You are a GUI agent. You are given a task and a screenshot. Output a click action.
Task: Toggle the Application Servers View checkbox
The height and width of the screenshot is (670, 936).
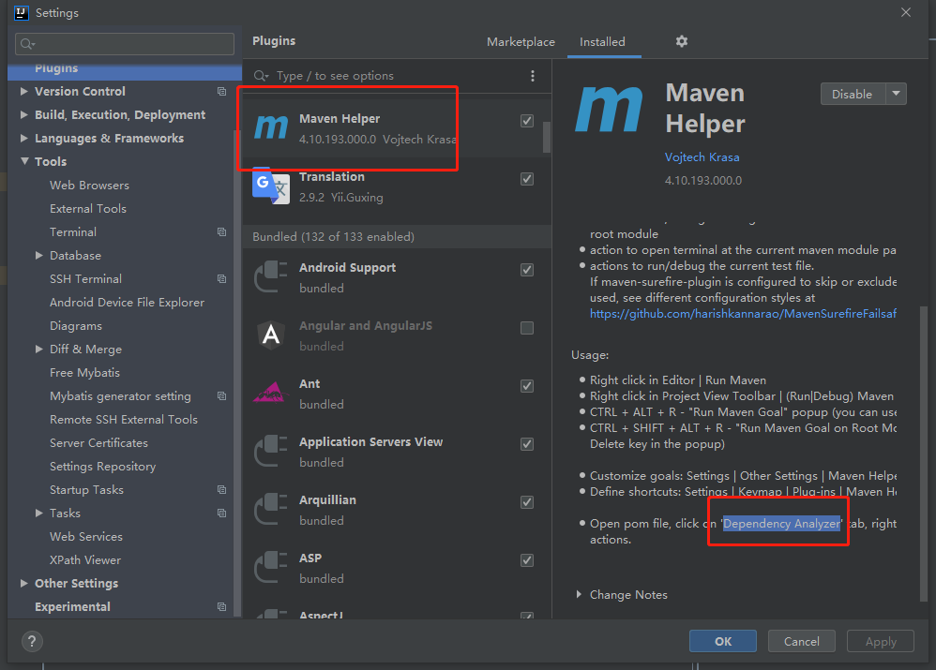(x=527, y=444)
